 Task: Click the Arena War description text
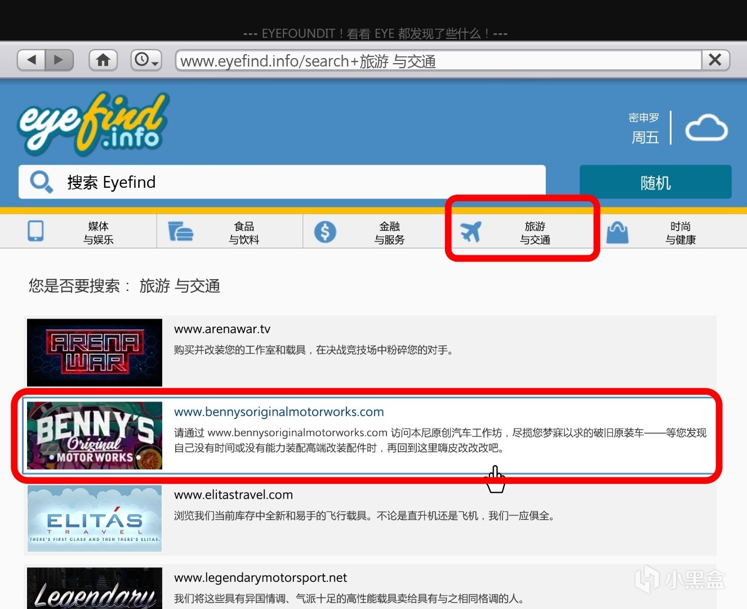[314, 350]
